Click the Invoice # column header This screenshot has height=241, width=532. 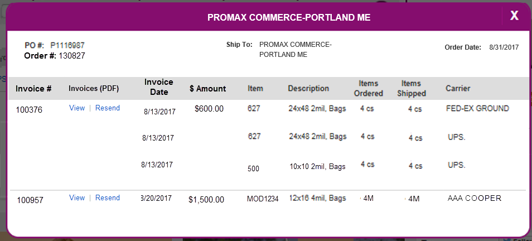point(33,89)
